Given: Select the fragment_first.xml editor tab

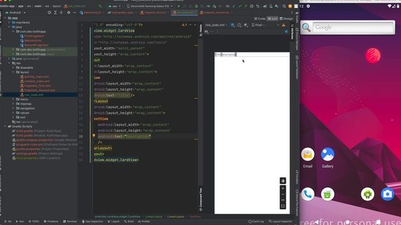Looking at the screenshot, I should click(154, 12).
